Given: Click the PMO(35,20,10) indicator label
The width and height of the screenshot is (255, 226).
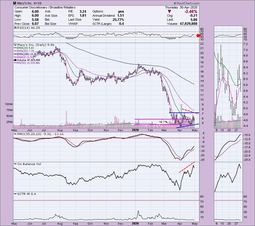Looking at the screenshot, I should [x=39, y=134].
